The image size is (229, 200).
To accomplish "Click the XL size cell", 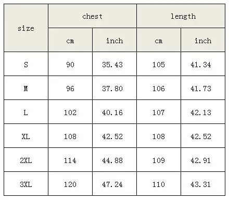I will (26, 136).
